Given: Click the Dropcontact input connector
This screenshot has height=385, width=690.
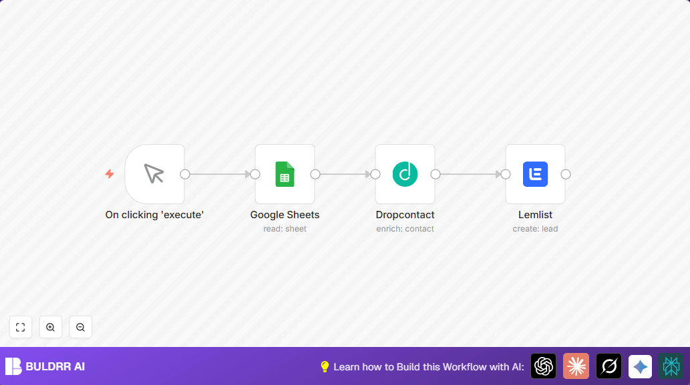Looking at the screenshot, I should click(x=375, y=174).
